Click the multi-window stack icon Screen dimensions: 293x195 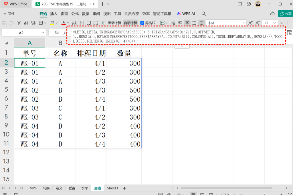pos(240,4)
